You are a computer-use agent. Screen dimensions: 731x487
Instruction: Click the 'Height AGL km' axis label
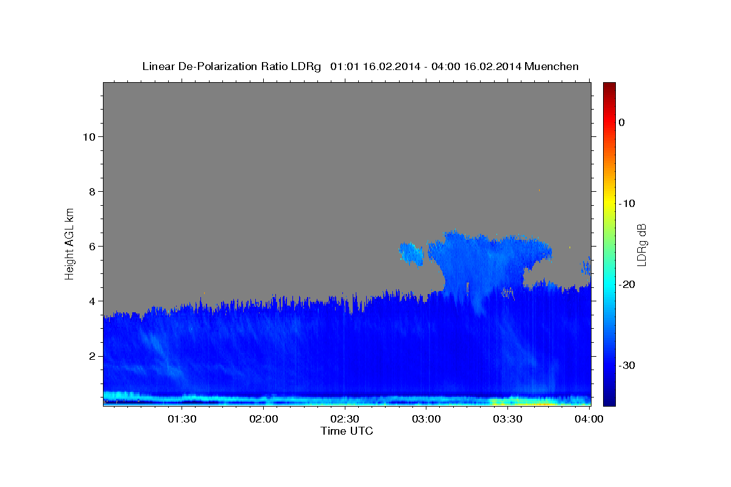[x=70, y=243]
